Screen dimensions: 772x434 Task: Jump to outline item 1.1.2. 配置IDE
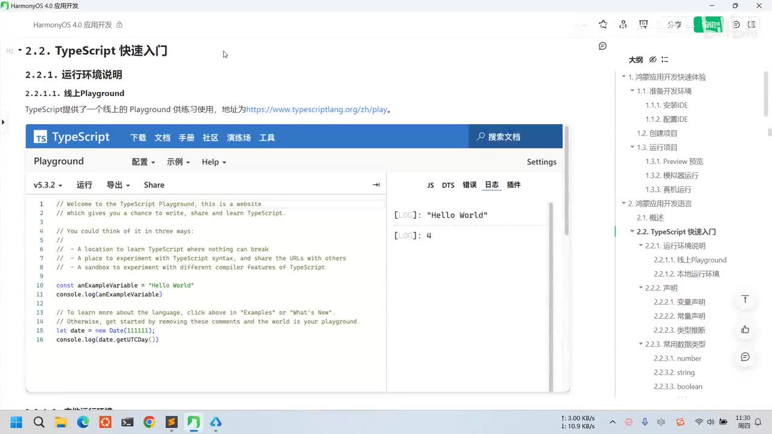666,119
